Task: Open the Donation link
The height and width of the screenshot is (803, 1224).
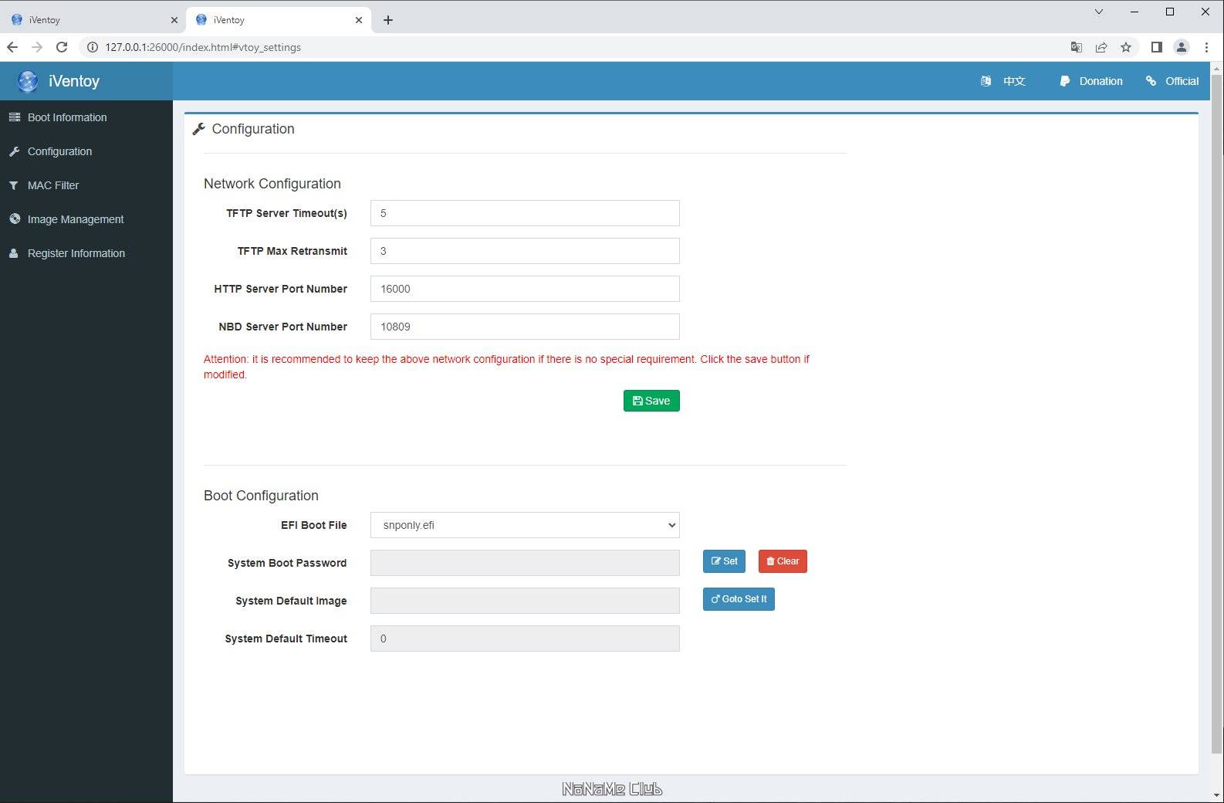Action: coord(1101,81)
